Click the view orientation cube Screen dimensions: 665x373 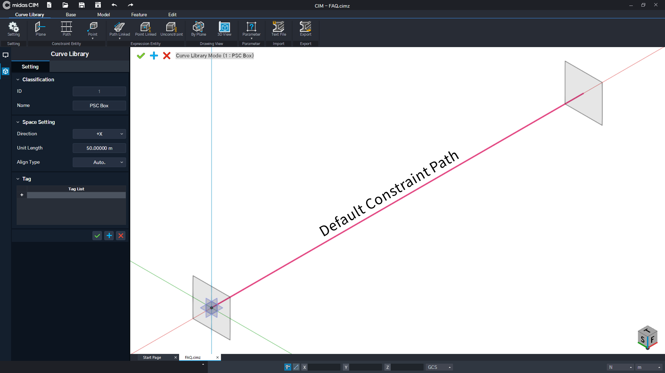[647, 337]
